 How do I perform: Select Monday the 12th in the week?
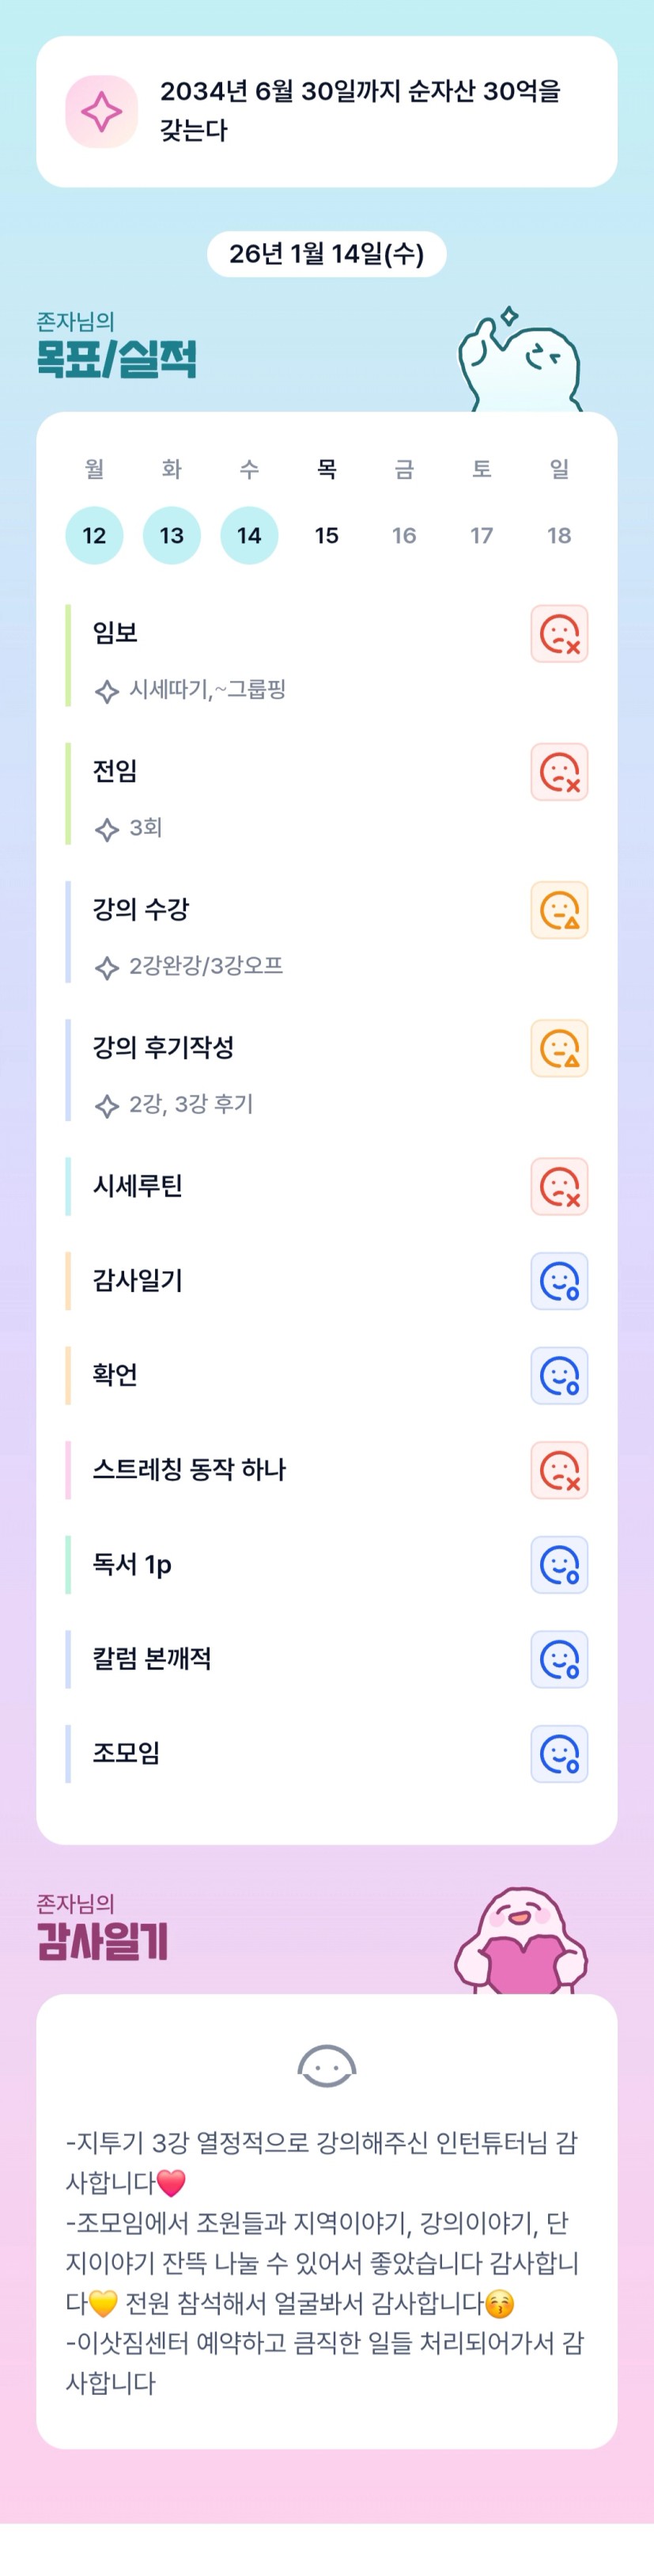point(94,535)
